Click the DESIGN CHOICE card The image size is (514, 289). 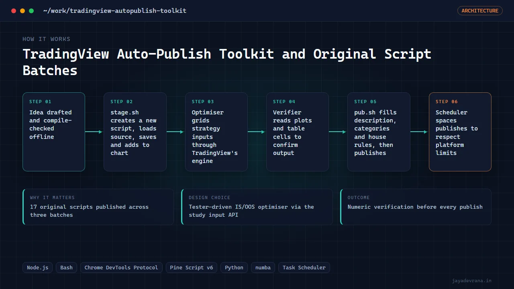pos(257,207)
